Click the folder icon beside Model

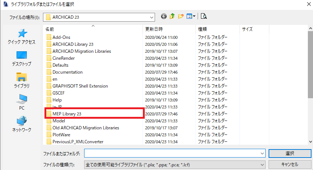point(49,121)
